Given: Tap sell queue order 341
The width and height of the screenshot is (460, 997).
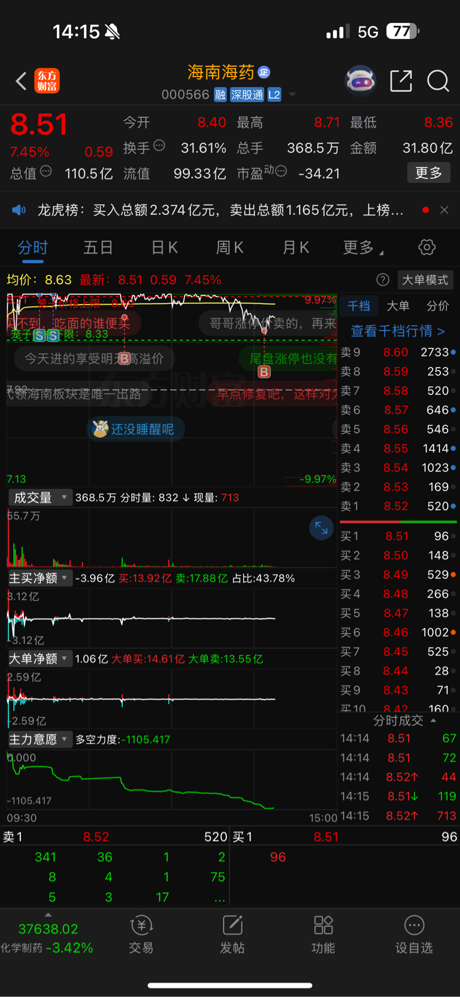Looking at the screenshot, I should [x=46, y=857].
